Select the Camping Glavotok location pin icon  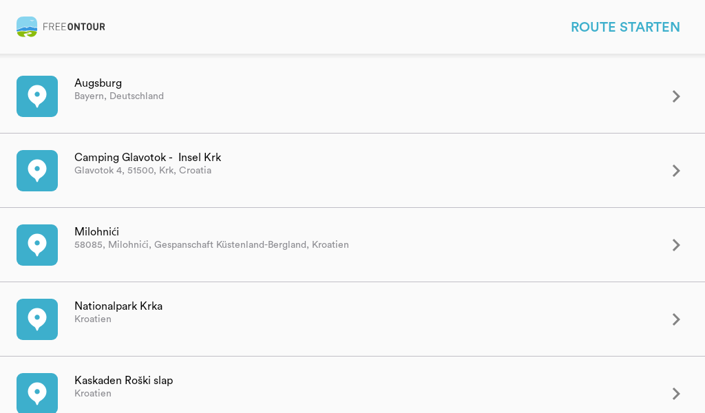pyautogui.click(x=37, y=171)
